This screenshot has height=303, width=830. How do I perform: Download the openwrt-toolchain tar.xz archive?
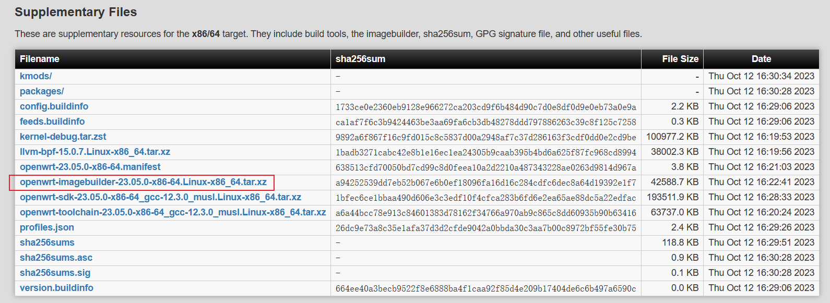point(173,212)
